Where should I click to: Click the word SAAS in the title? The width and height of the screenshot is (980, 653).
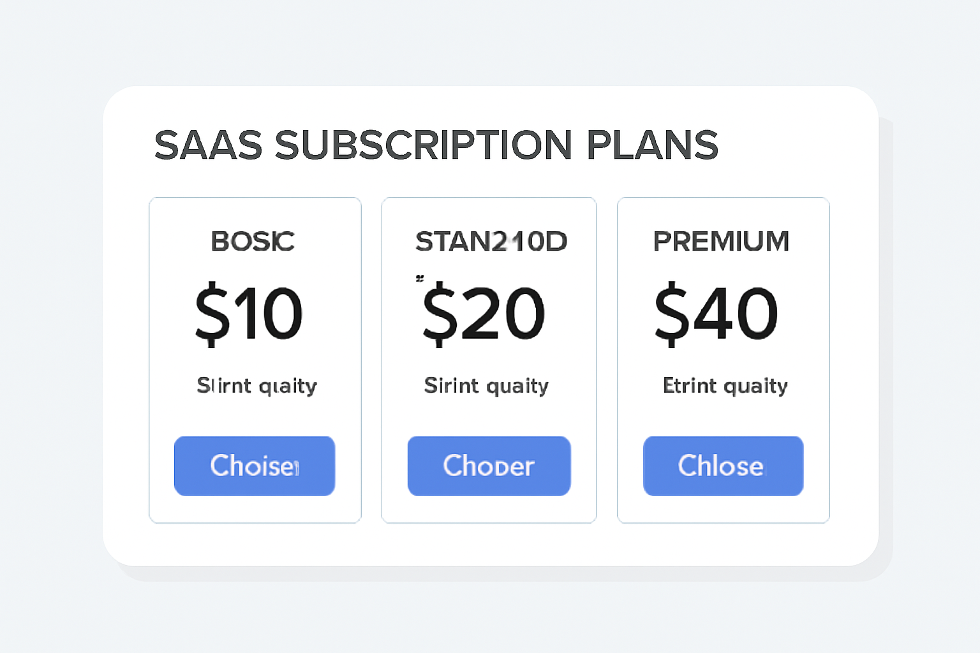[208, 145]
